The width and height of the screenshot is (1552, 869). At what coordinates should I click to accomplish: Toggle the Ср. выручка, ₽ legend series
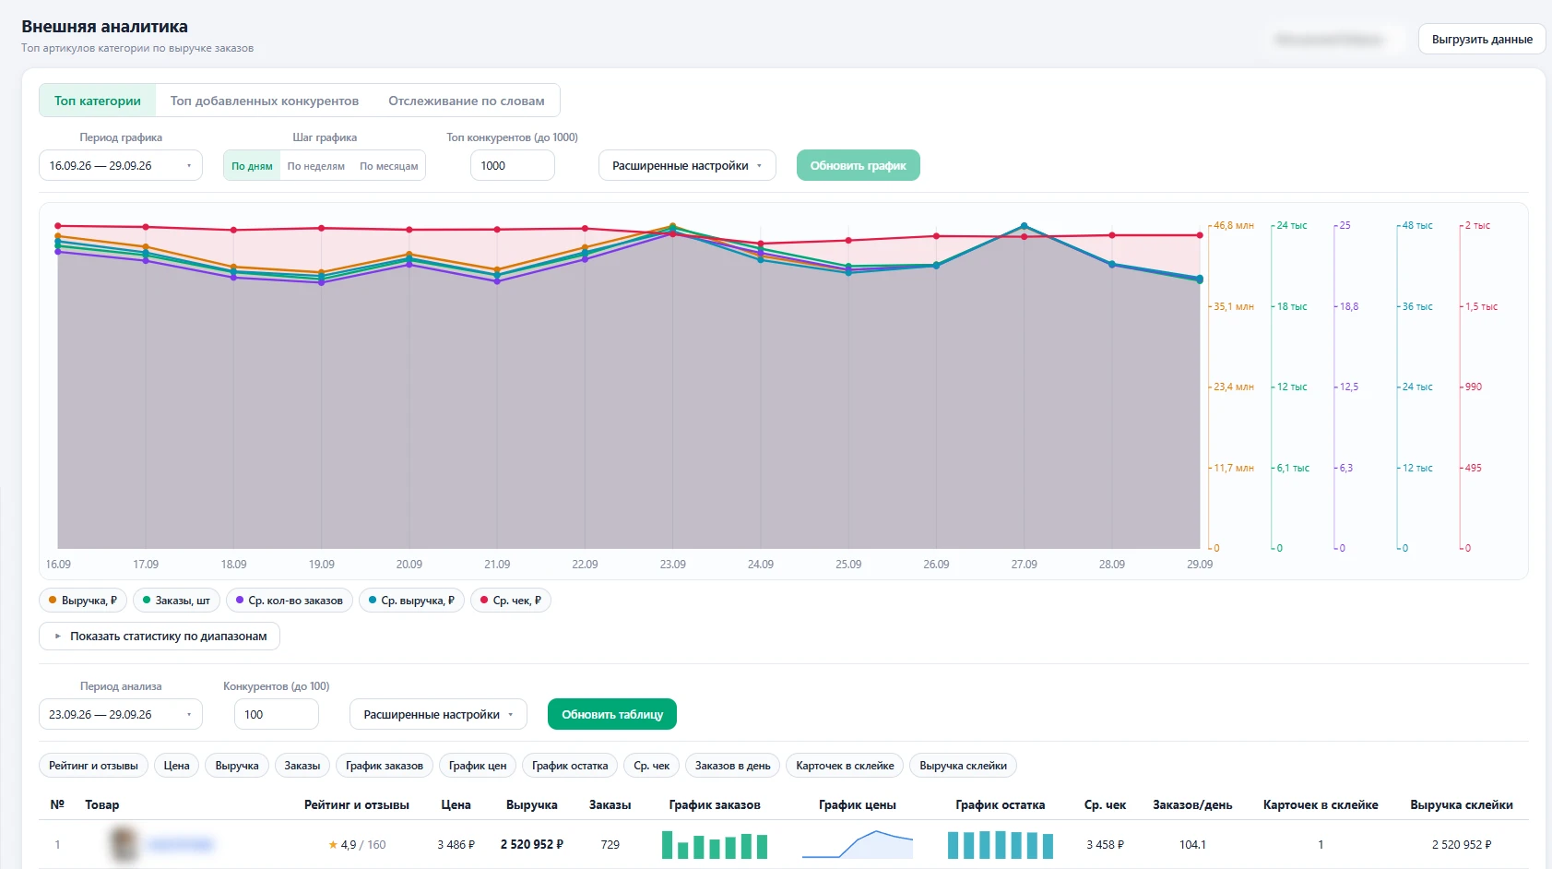[411, 601]
